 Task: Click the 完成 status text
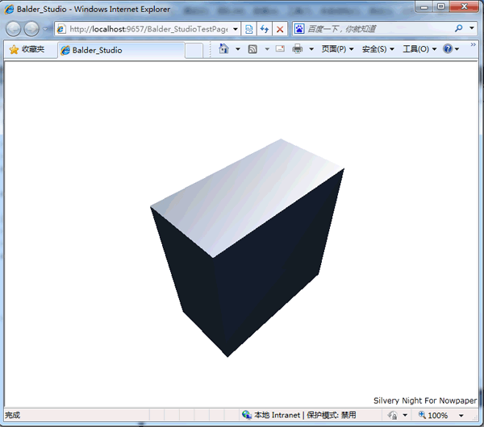coord(13,415)
